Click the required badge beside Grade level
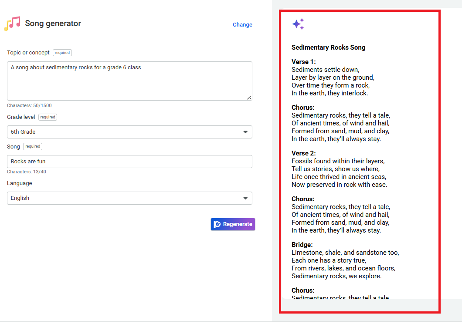 click(48, 117)
